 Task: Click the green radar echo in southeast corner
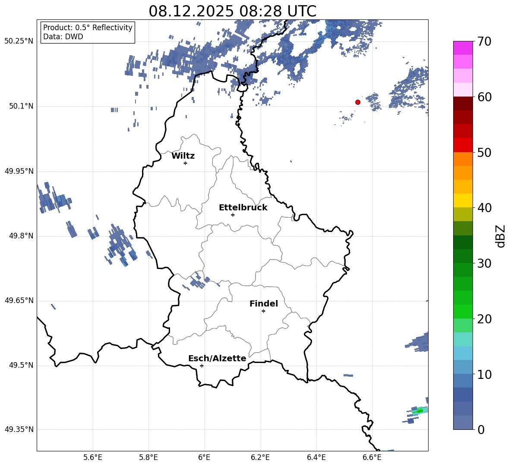(420, 411)
